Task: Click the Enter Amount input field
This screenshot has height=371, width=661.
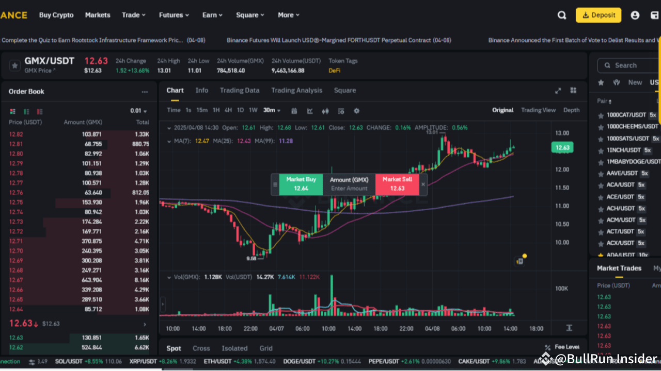Action: coord(350,188)
